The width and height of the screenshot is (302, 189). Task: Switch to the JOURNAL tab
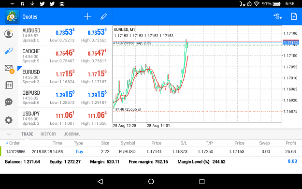72,134
